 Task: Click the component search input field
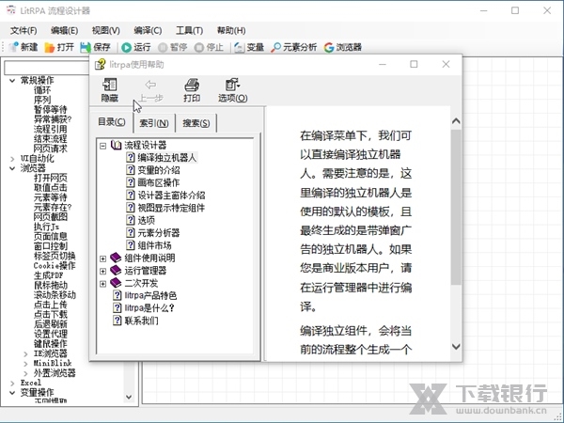pyautogui.click(x=47, y=68)
